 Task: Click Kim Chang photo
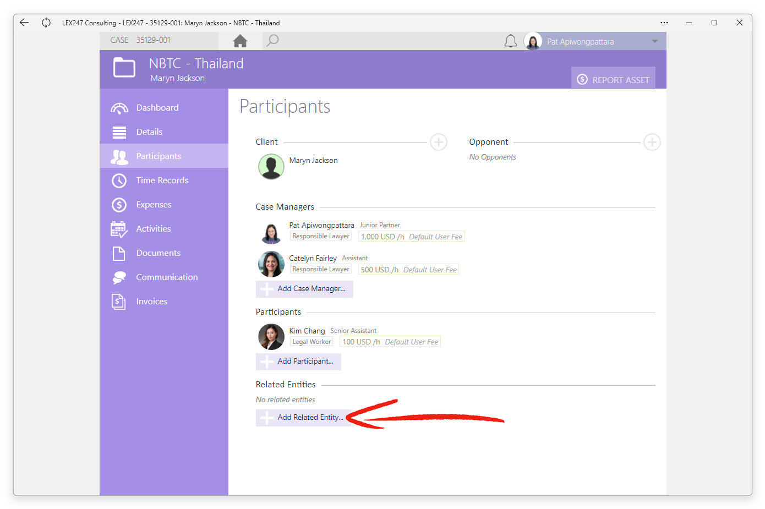tap(271, 337)
